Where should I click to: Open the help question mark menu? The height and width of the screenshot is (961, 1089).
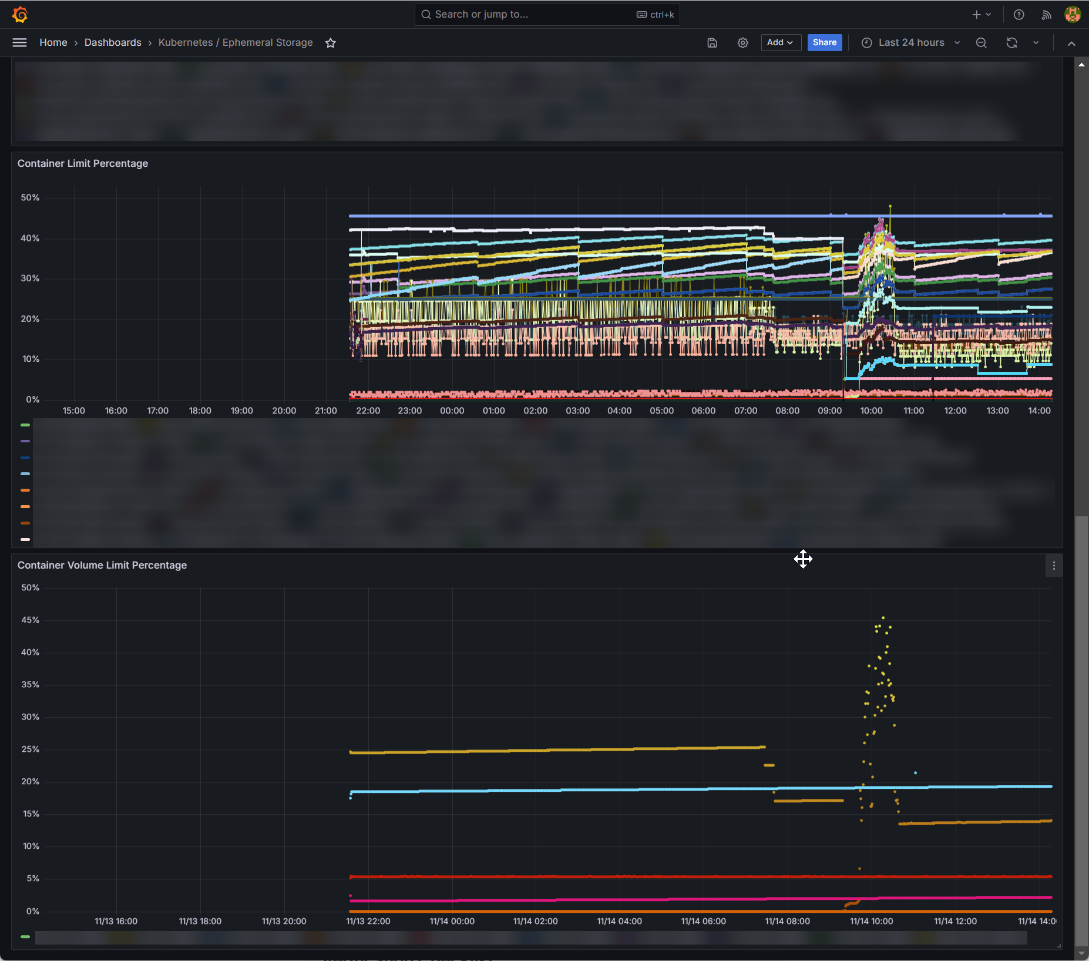coord(1019,15)
